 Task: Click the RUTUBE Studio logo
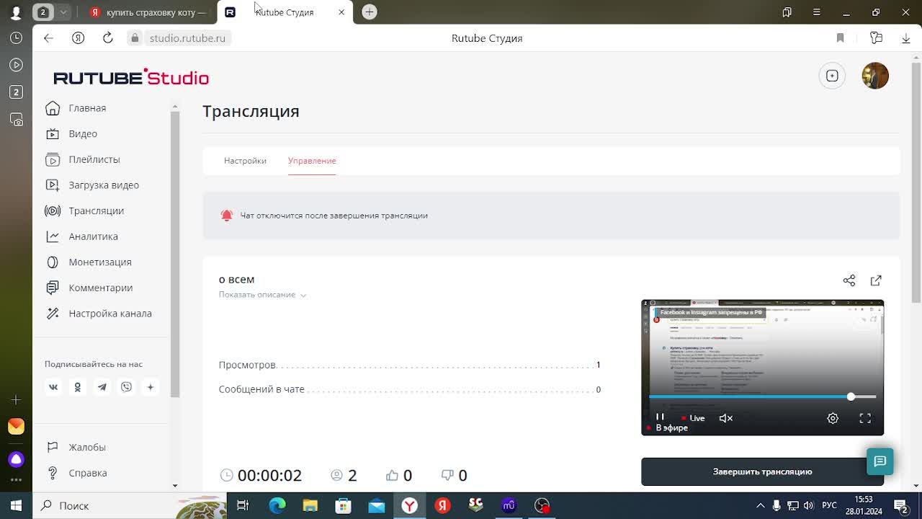point(131,77)
